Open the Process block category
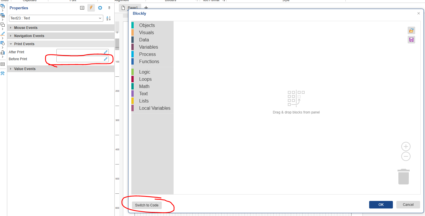425x216 pixels. point(152,54)
